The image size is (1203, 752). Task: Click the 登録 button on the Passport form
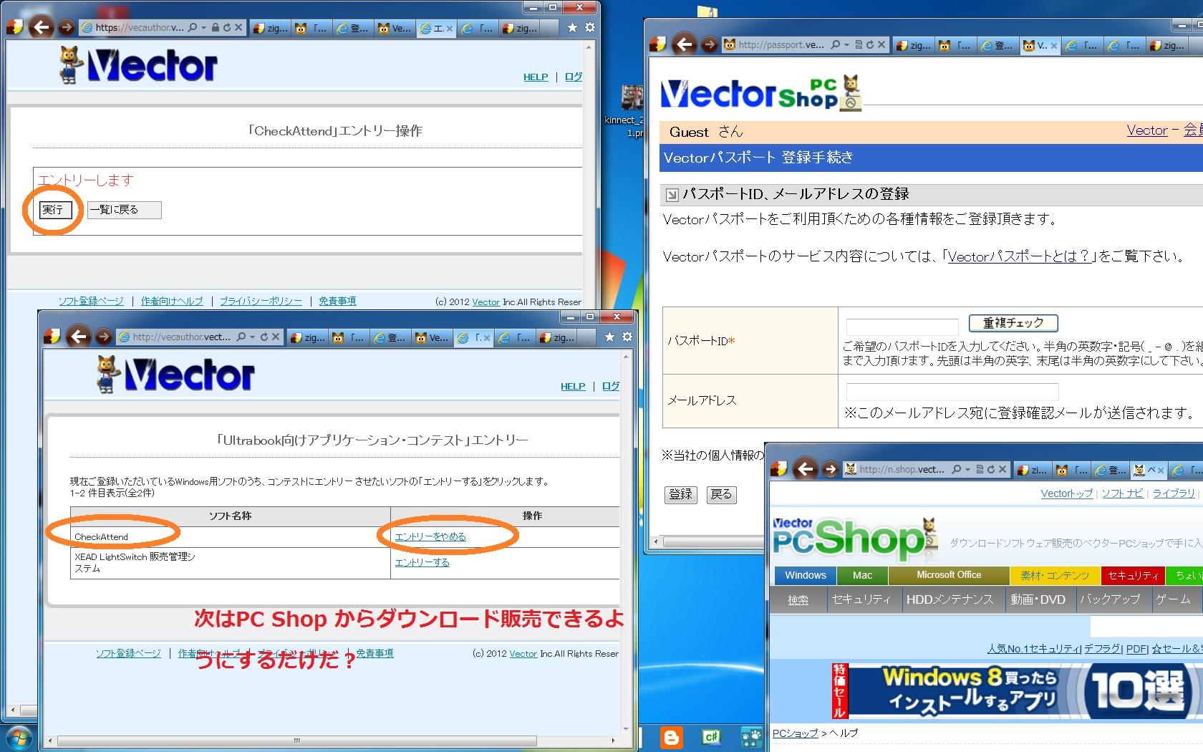(x=680, y=494)
